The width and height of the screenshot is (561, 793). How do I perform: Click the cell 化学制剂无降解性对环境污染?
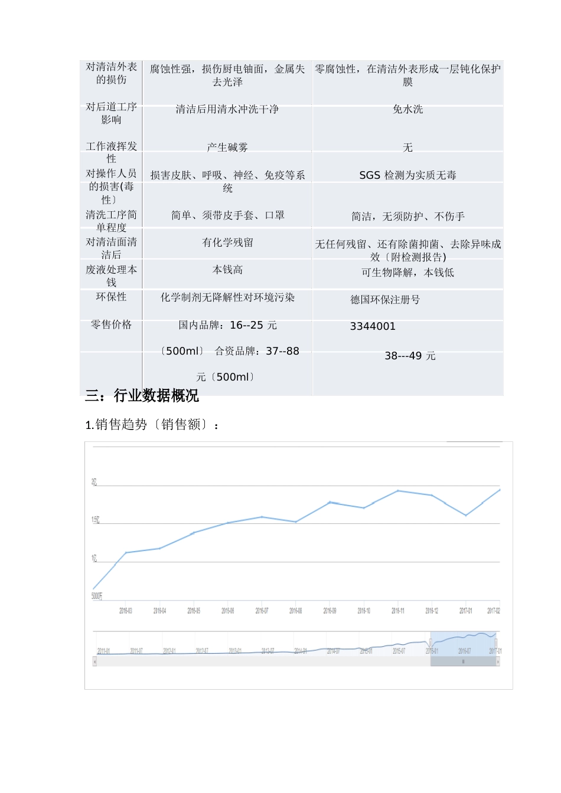click(x=227, y=297)
